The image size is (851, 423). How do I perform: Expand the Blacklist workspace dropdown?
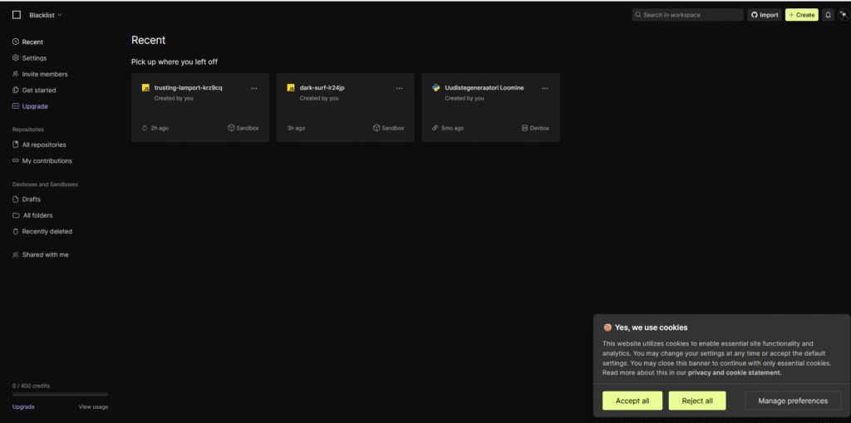point(46,15)
